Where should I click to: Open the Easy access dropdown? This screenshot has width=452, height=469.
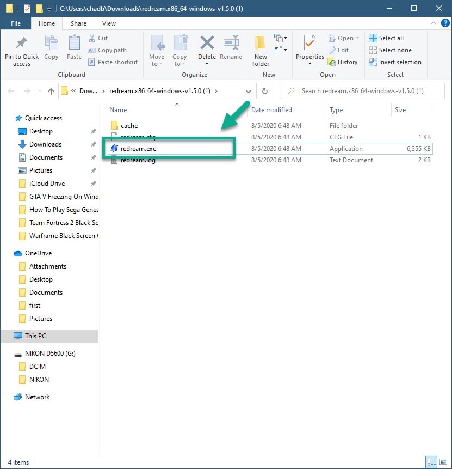[281, 50]
